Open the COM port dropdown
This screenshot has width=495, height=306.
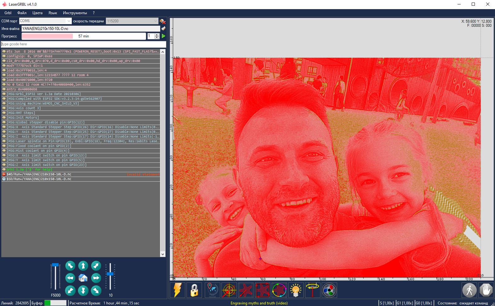tap(69, 21)
